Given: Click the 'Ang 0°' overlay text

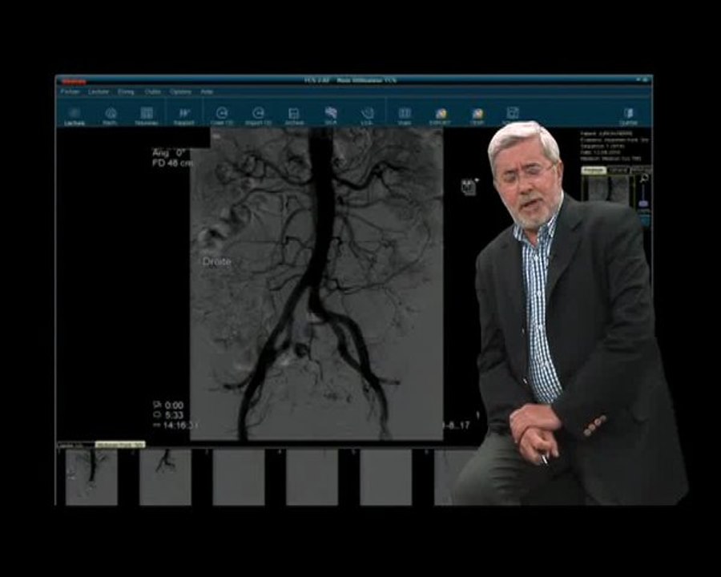Looking at the screenshot, I should 169,153.
